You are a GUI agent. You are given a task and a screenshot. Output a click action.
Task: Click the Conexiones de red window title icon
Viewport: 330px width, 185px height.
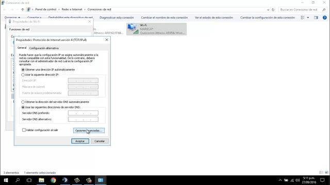[3, 3]
